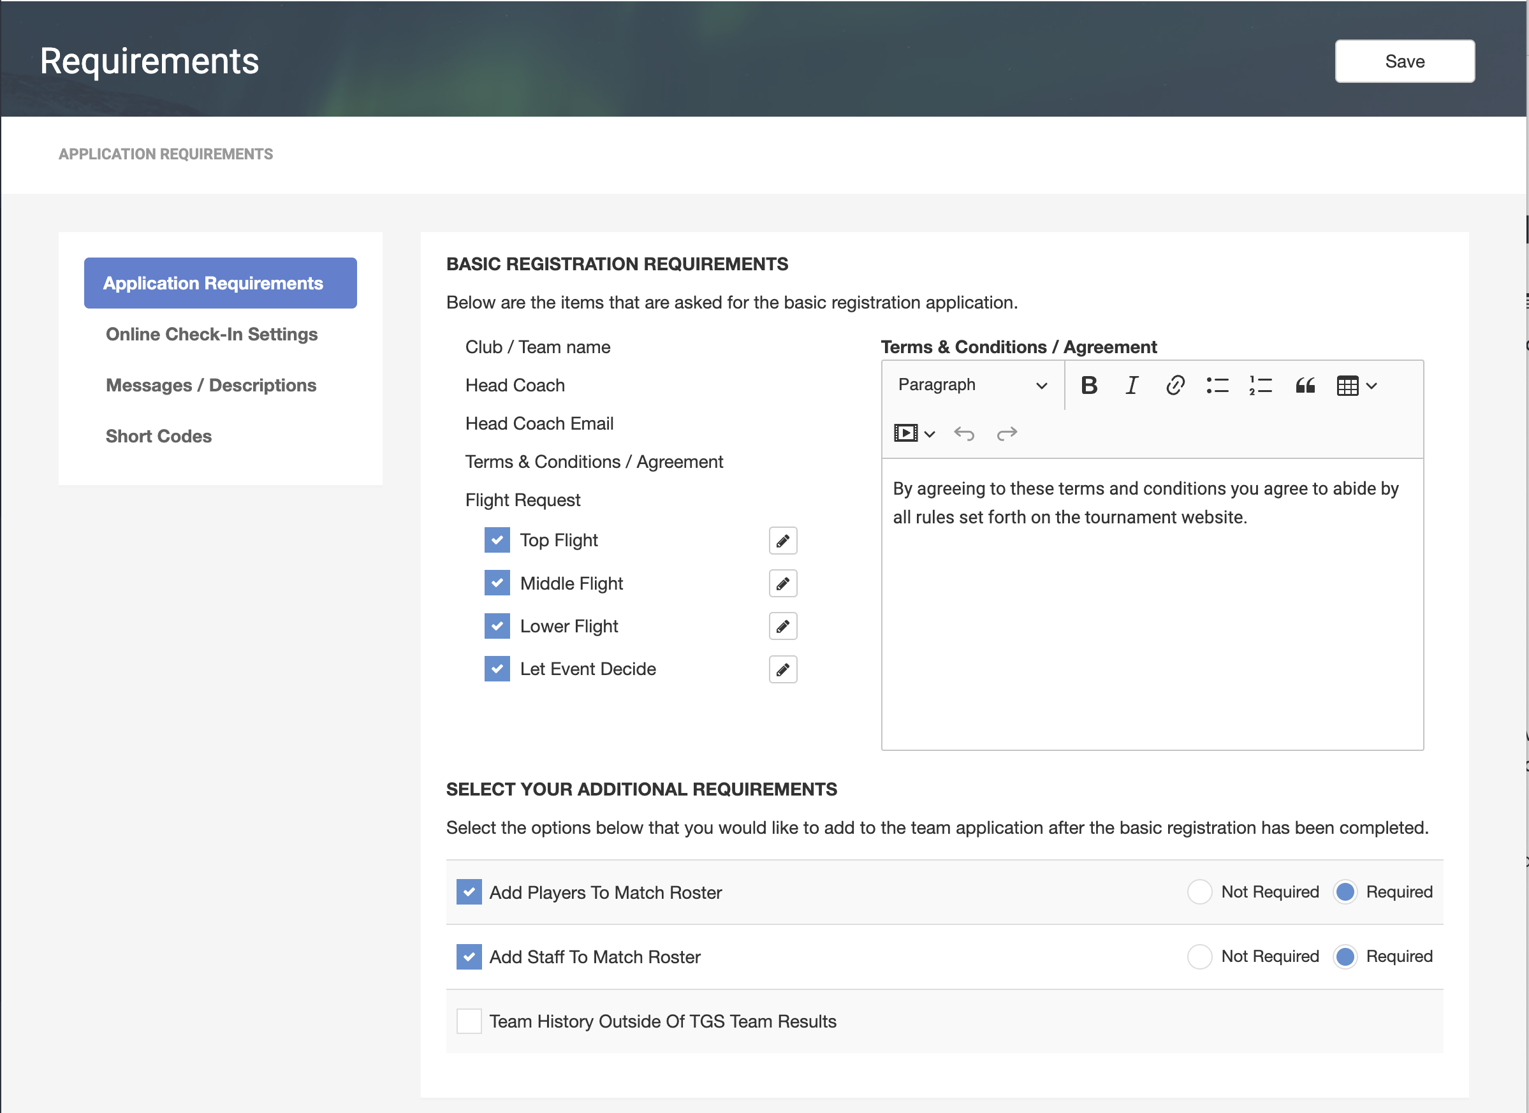
Task: Edit the Top Flight label
Action: click(x=783, y=541)
